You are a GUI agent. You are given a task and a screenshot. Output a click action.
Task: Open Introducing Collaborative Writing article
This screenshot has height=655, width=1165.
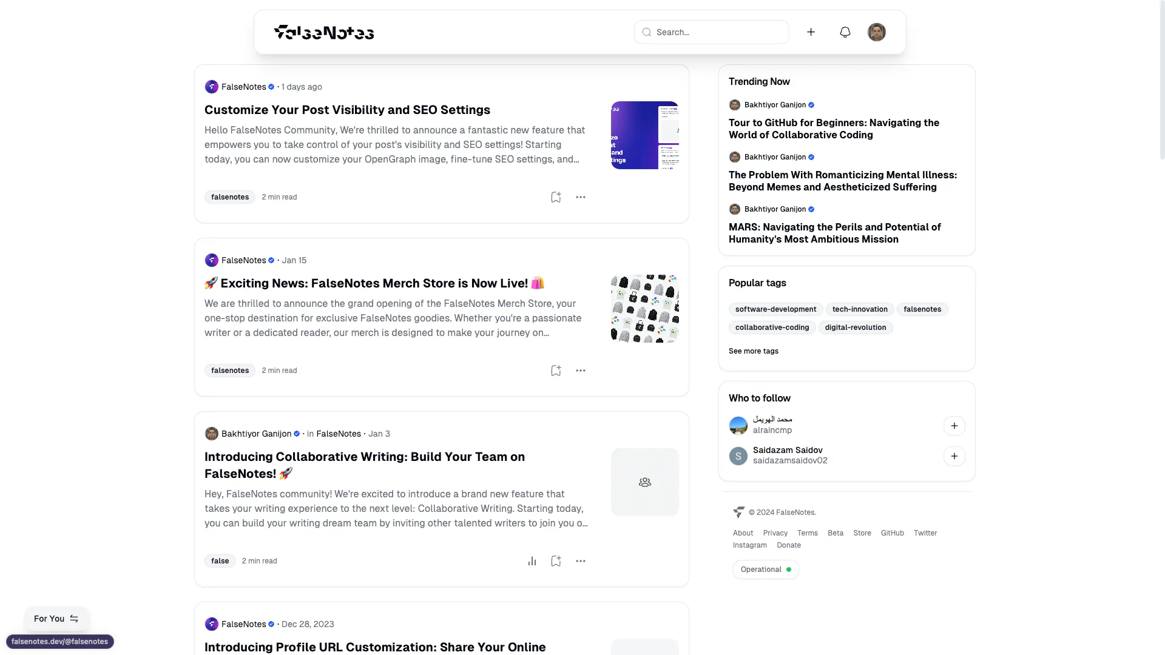pos(365,465)
